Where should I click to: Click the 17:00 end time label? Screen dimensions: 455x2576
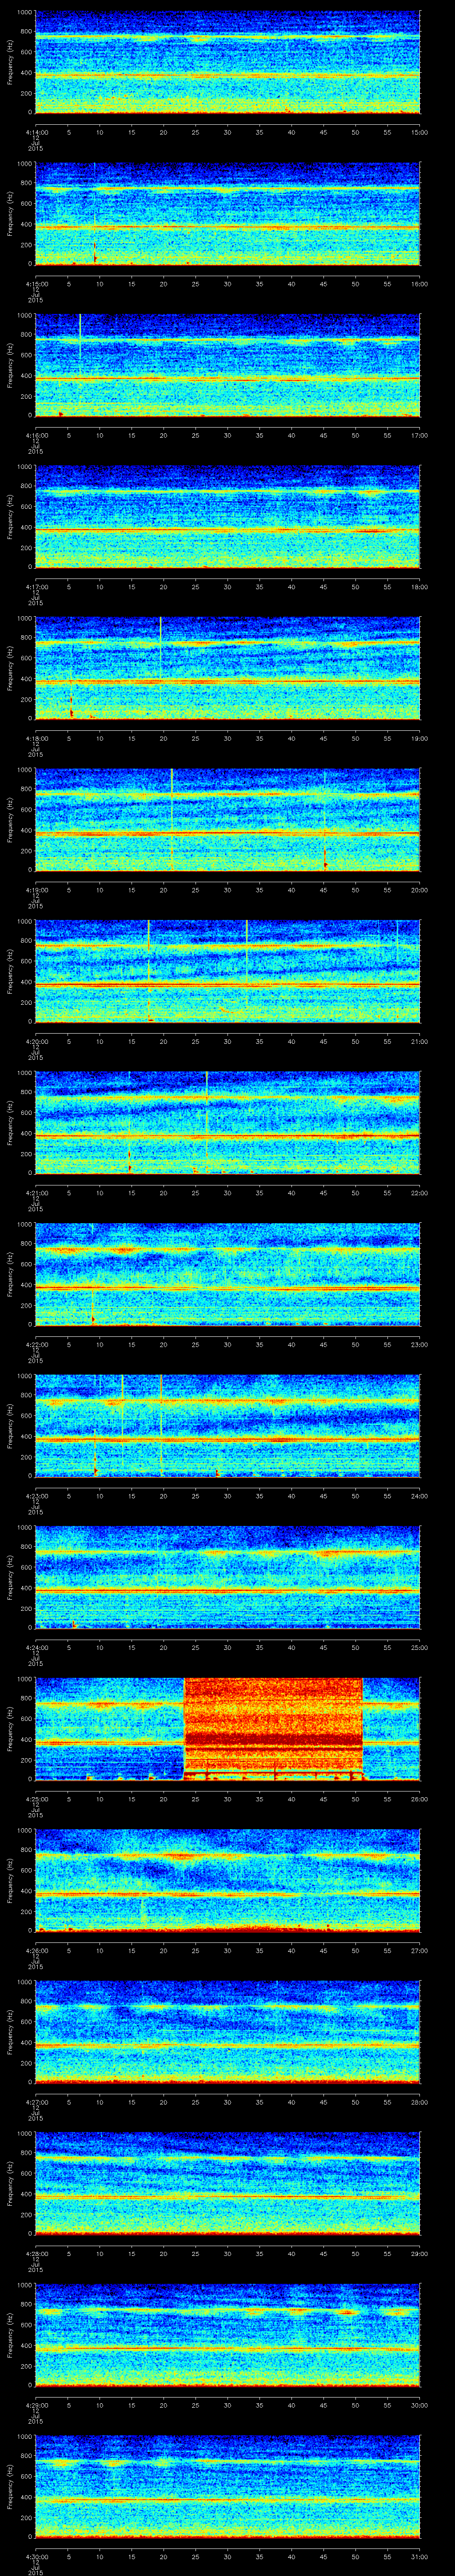tap(419, 435)
